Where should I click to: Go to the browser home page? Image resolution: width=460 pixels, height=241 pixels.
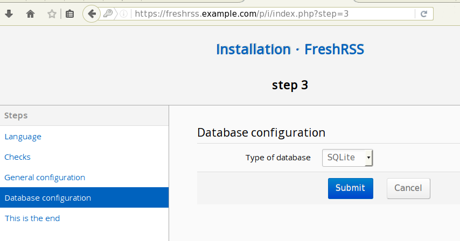point(30,15)
